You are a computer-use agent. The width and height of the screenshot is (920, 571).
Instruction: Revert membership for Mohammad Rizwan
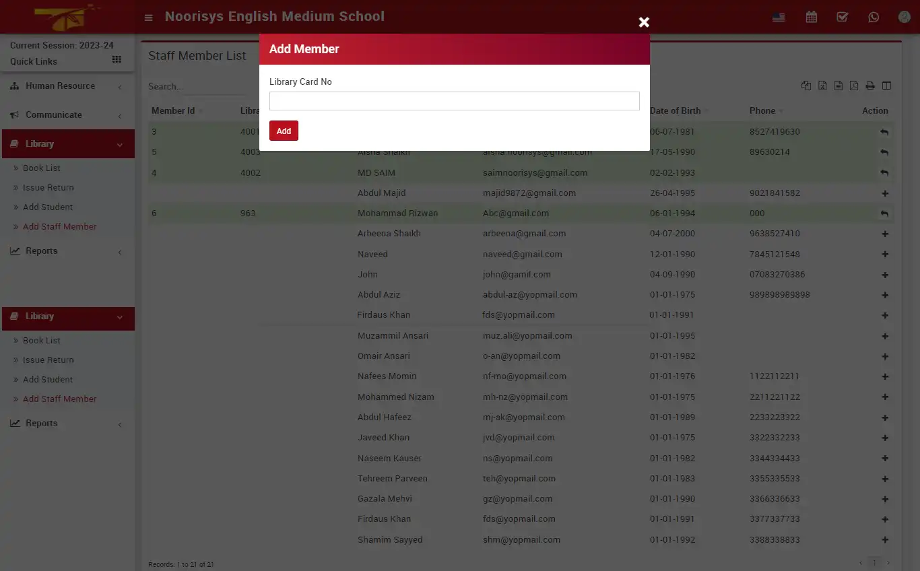pos(884,213)
